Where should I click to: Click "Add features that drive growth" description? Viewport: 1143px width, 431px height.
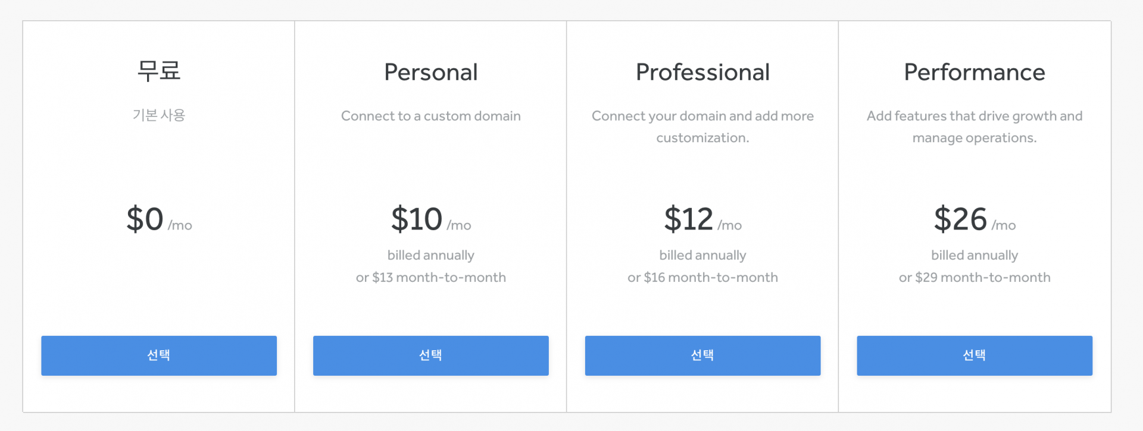(x=974, y=116)
